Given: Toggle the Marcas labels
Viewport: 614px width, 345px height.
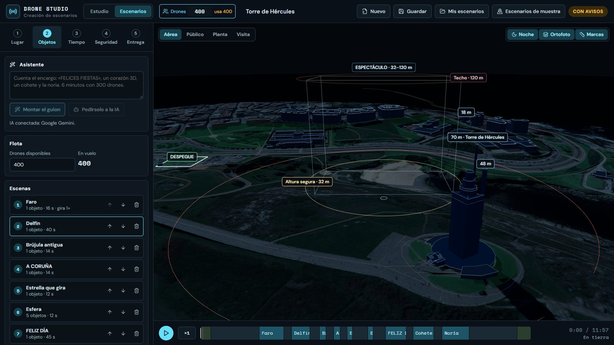Looking at the screenshot, I should 591,34.
